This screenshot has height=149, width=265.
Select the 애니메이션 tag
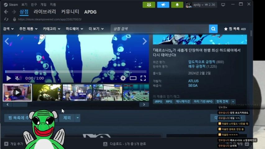183,102
